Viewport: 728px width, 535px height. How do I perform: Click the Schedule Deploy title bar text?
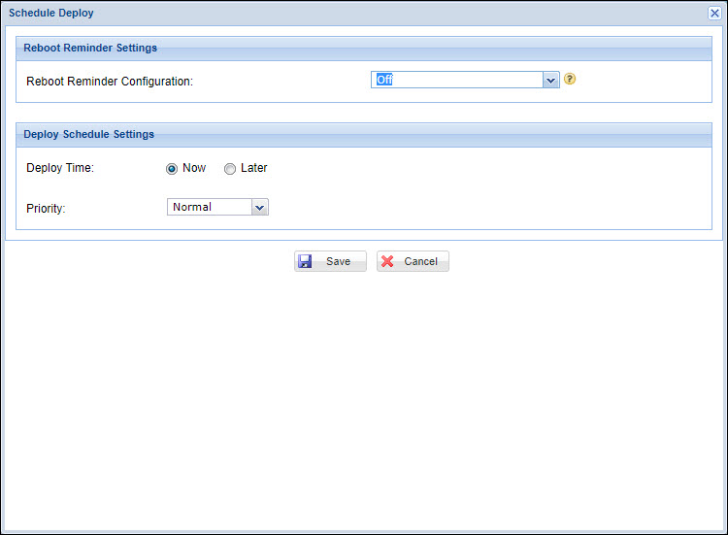click(x=51, y=13)
